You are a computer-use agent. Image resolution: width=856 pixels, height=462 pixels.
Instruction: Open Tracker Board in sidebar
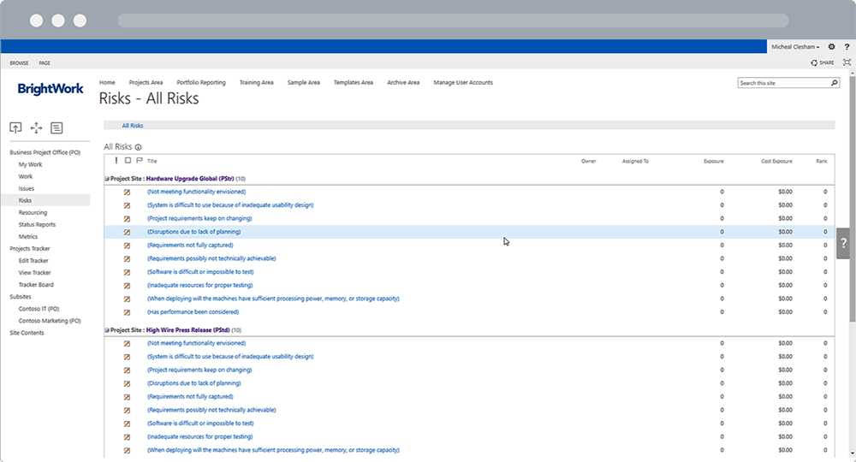click(x=36, y=285)
